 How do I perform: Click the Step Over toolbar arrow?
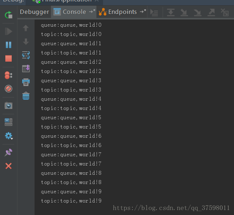tap(171, 12)
